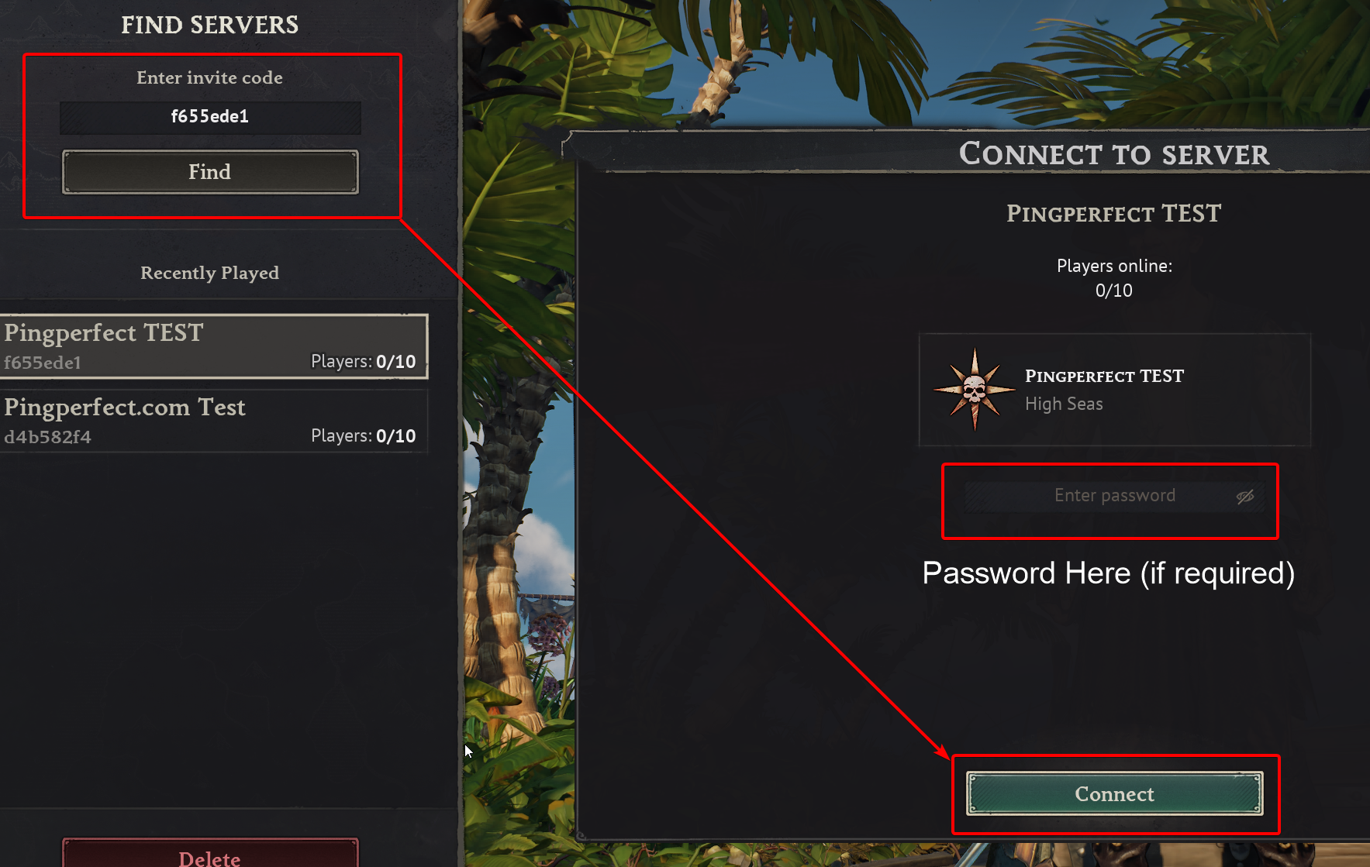Click Players 0/10 count for Pingperfect.com Test
Image resolution: width=1370 pixels, height=867 pixels.
point(364,436)
